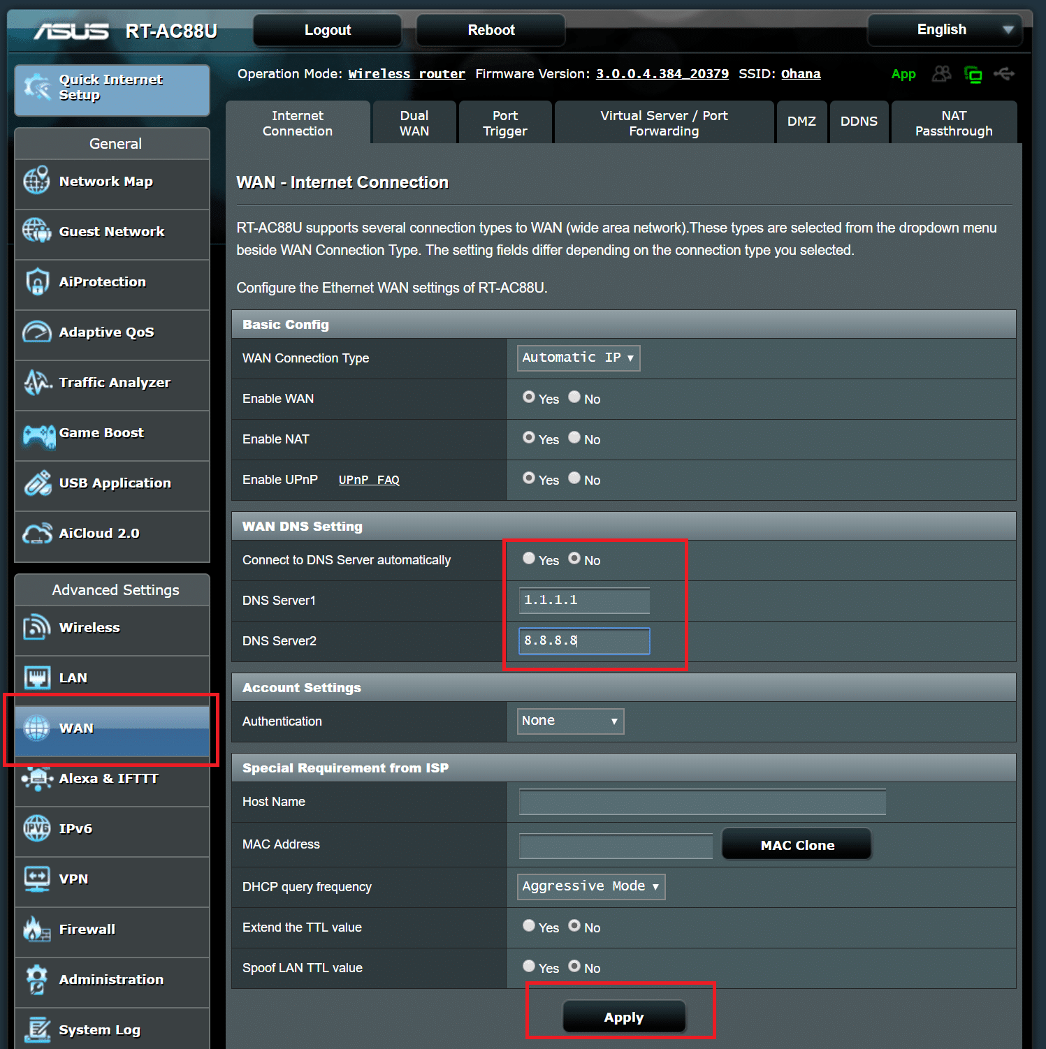Image resolution: width=1046 pixels, height=1049 pixels.
Task: Change the DHCP query frequency mode
Action: (x=590, y=886)
